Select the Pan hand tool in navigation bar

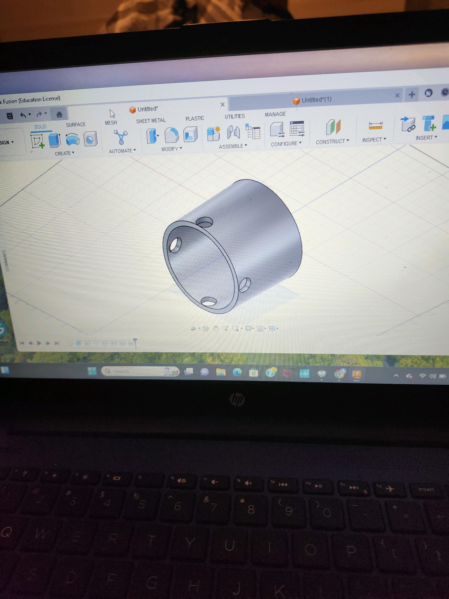pyautogui.click(x=216, y=328)
